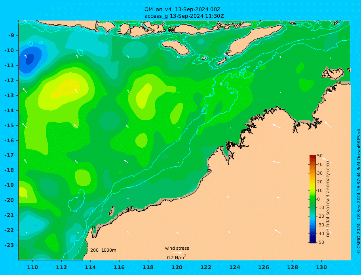
Task: Click the colorbar tick label '50' at top
Action: 320,156
